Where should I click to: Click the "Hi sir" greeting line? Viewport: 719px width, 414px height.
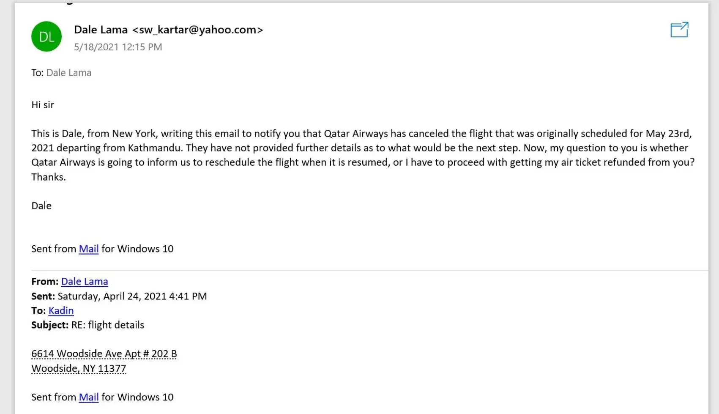coord(43,105)
